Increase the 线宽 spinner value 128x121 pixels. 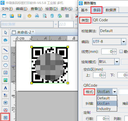point(114,50)
